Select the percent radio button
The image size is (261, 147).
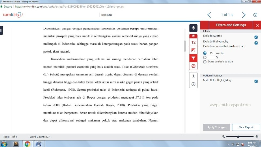pos(205,57)
